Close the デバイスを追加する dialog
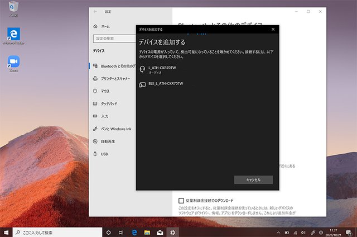357x237 pixels. 273,29
